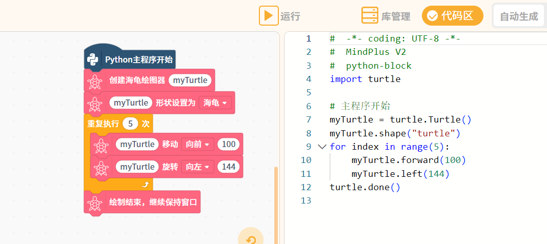Toggle the 代码区 code area switch
The image size is (547, 244).
click(453, 16)
